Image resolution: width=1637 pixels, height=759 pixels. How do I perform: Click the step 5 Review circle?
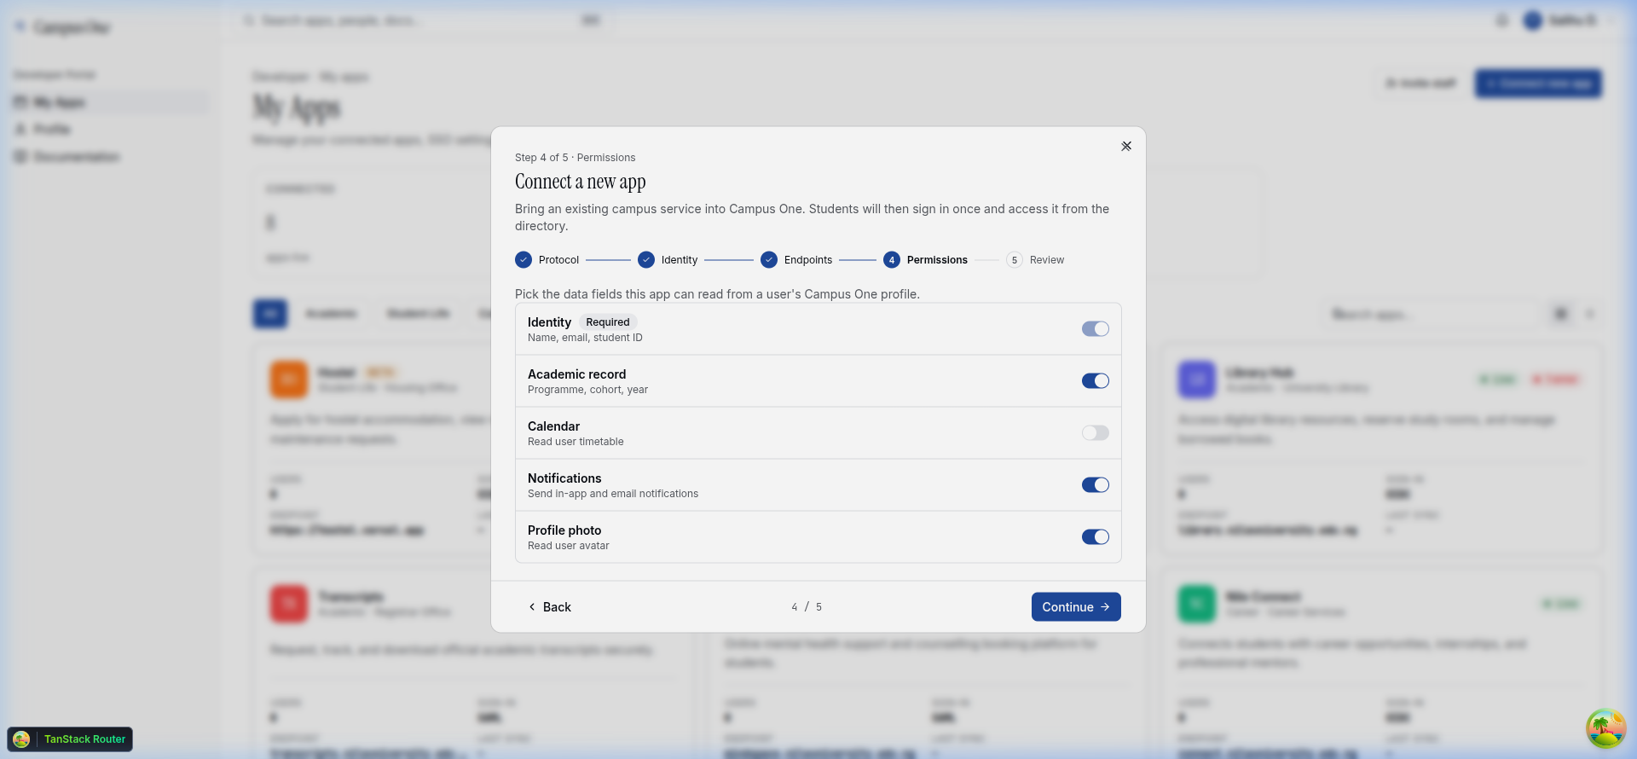[1015, 260]
